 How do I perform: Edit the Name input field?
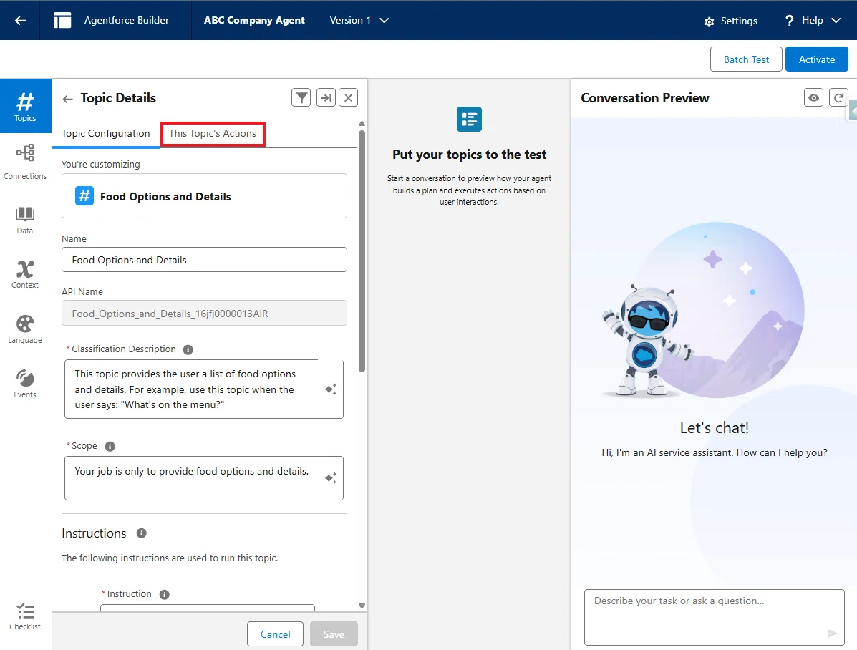point(205,260)
